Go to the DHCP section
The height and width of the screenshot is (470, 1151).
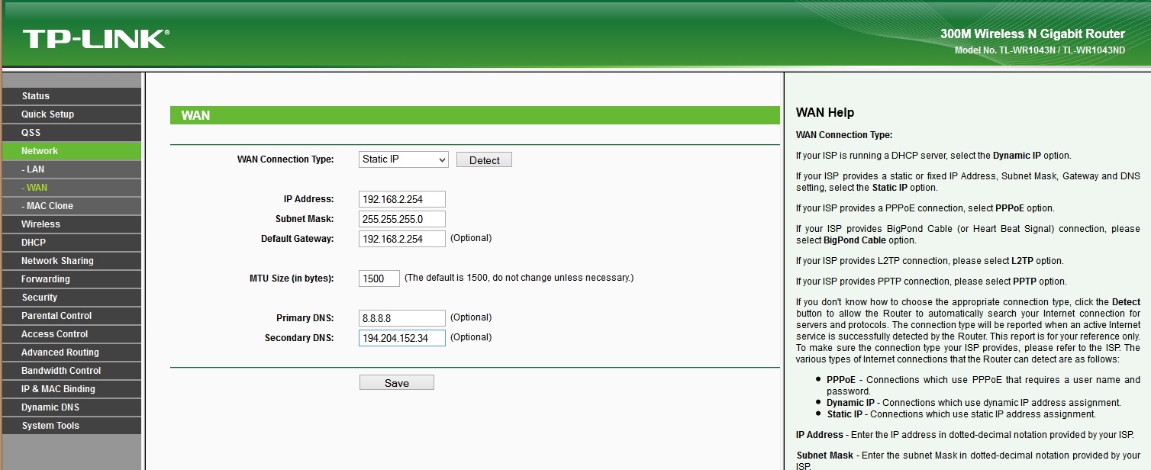pyautogui.click(x=71, y=243)
